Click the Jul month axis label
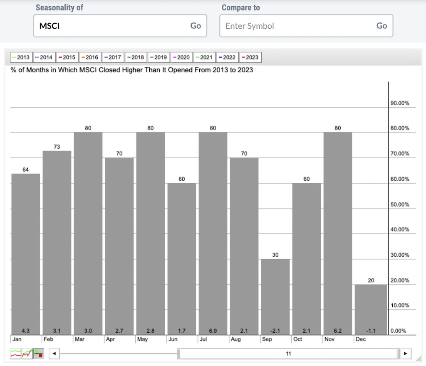 tap(203, 339)
